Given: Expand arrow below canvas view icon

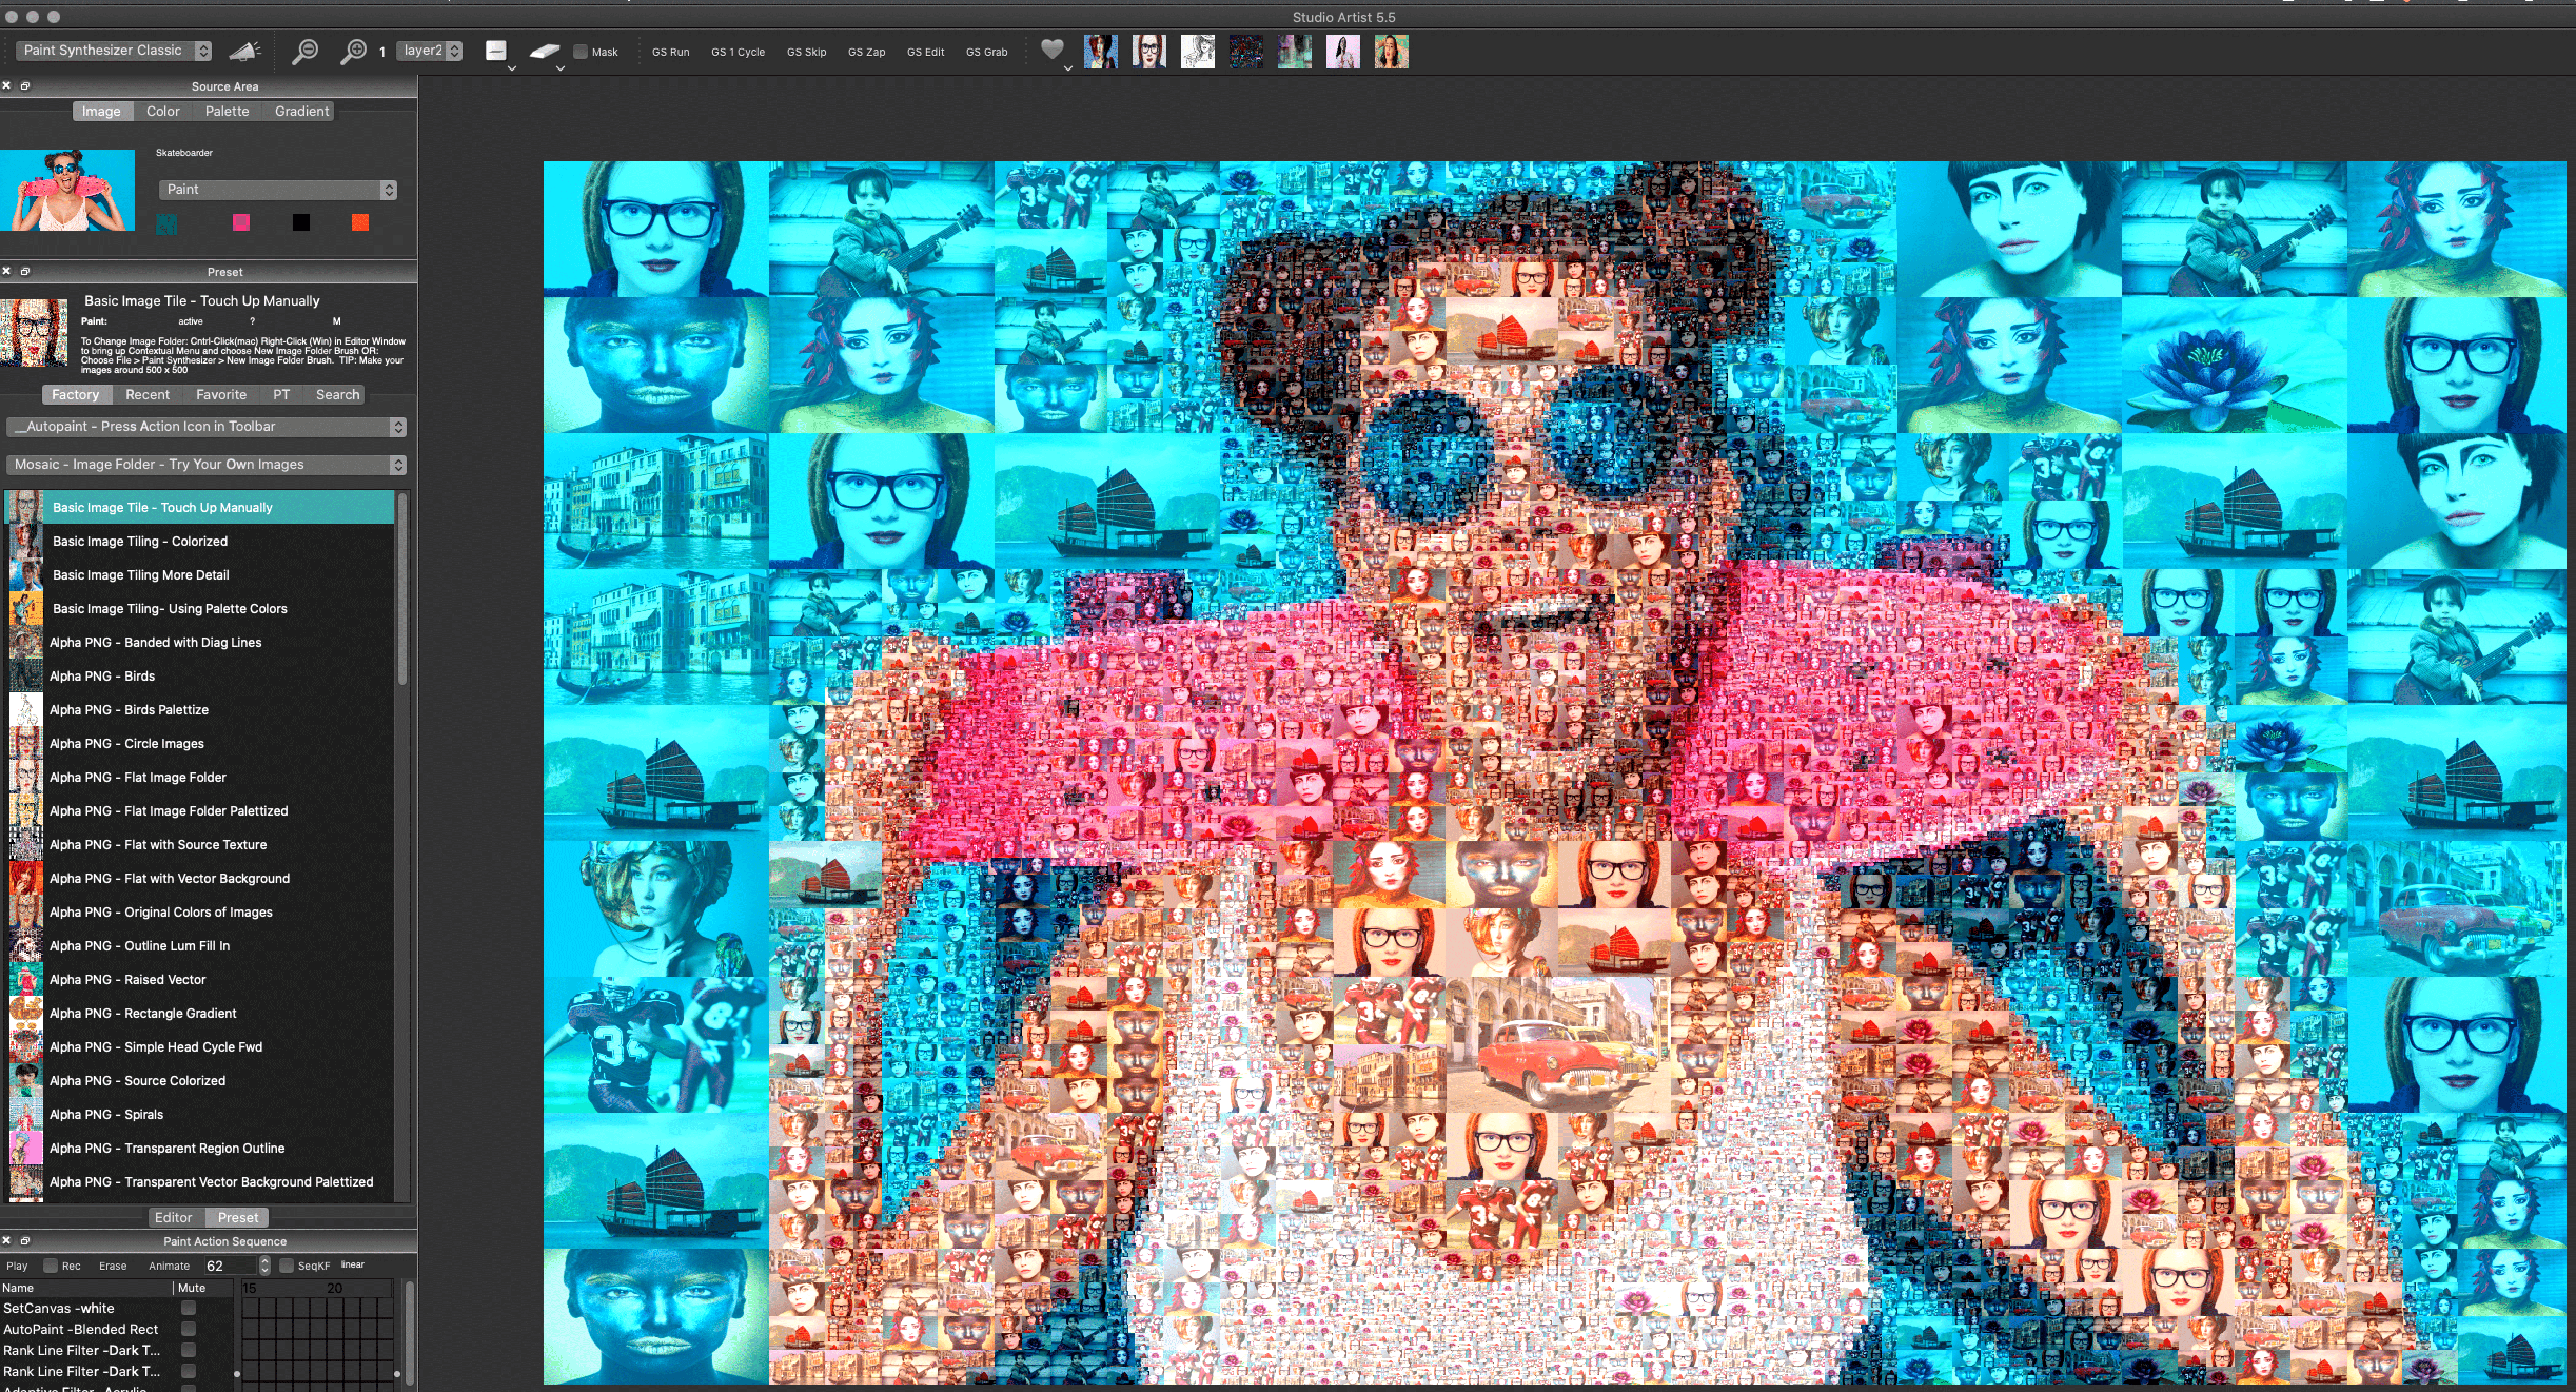Looking at the screenshot, I should (x=511, y=68).
